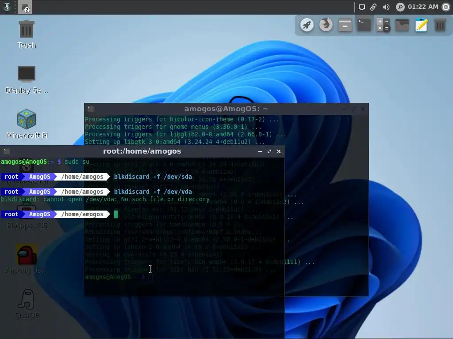Launch Minecraft Pi from desktop
453x339 pixels.
click(27, 124)
